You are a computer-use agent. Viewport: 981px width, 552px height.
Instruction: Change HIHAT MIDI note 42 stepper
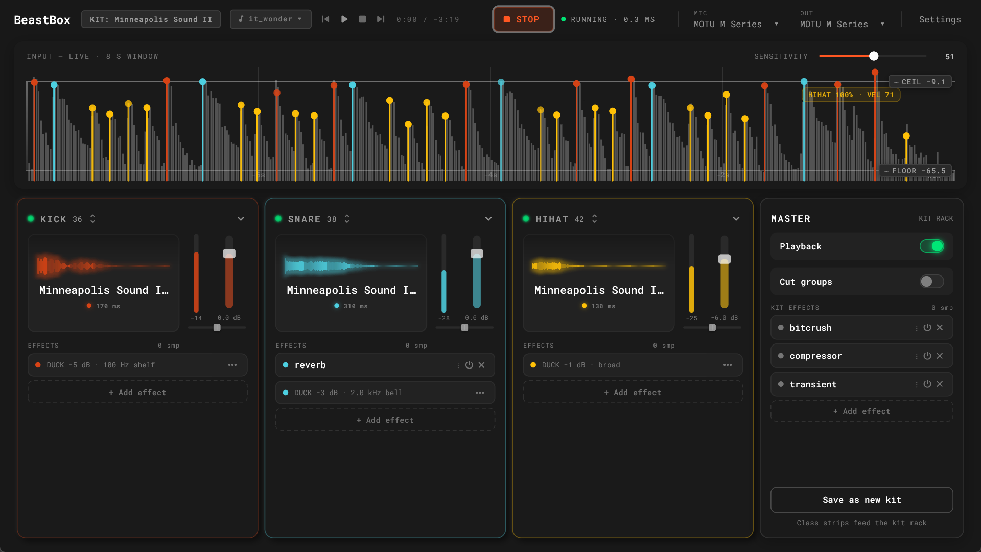click(x=595, y=219)
